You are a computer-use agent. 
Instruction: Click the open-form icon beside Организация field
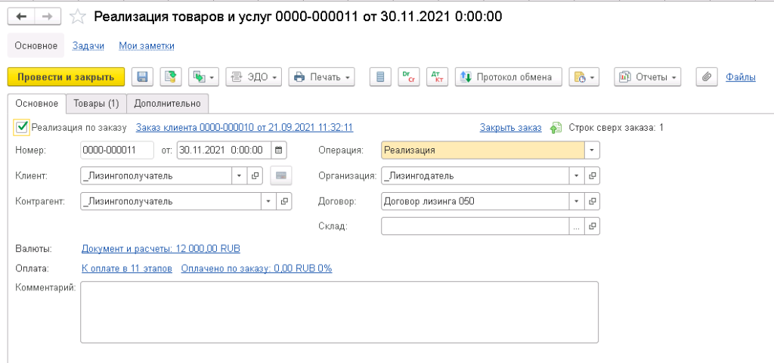click(x=593, y=176)
